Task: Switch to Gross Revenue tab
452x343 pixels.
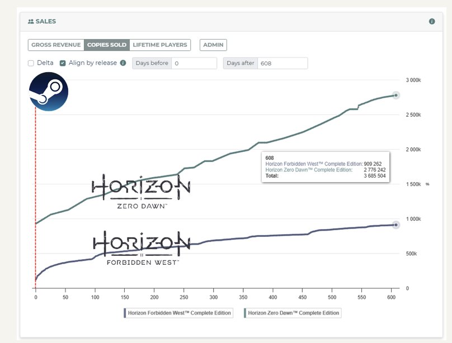Action: click(x=56, y=45)
